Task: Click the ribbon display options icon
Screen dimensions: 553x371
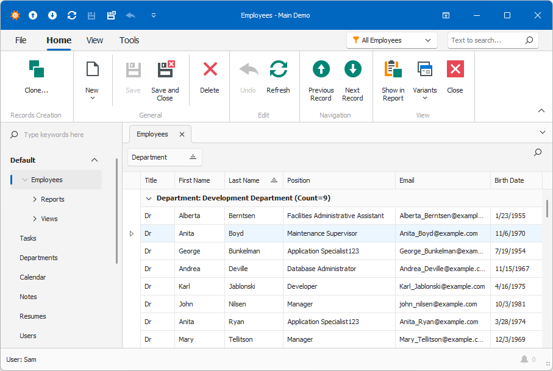Action: tap(446, 15)
